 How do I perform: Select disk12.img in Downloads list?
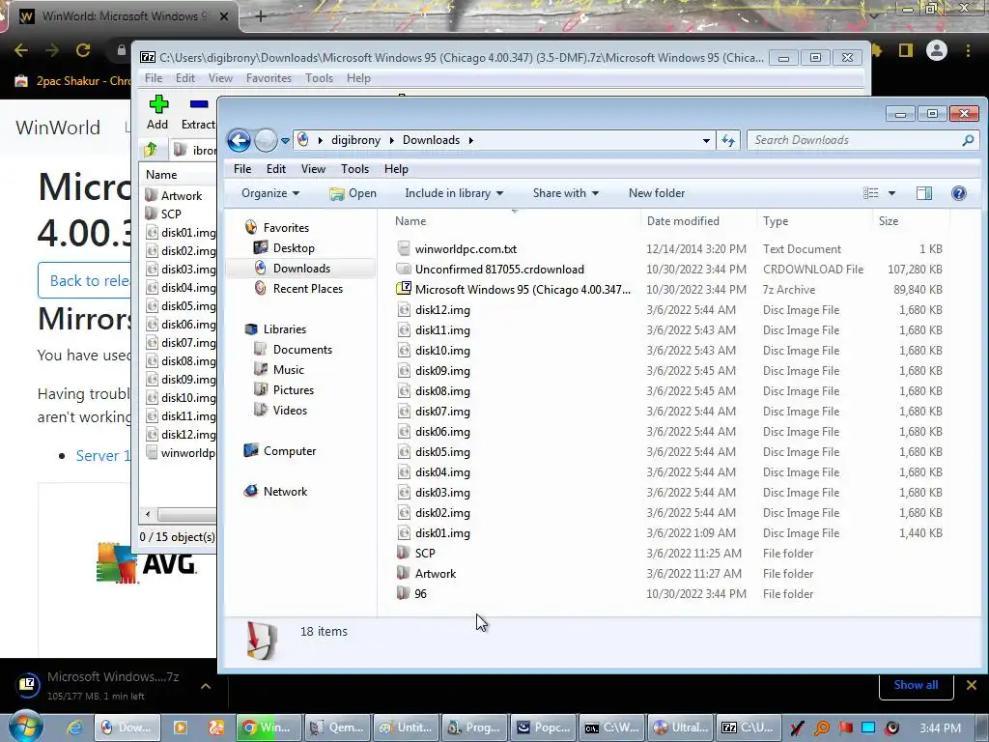point(442,310)
